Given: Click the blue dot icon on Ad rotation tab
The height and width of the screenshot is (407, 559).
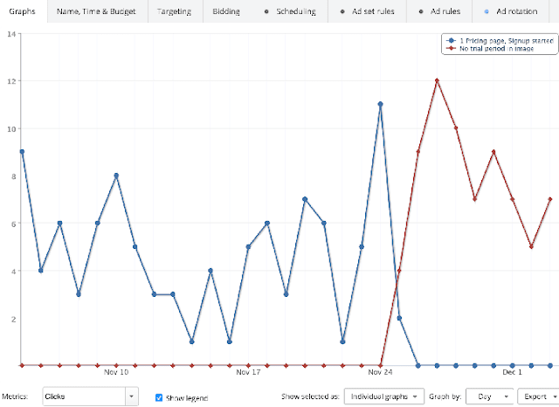Looking at the screenshot, I should click(487, 11).
